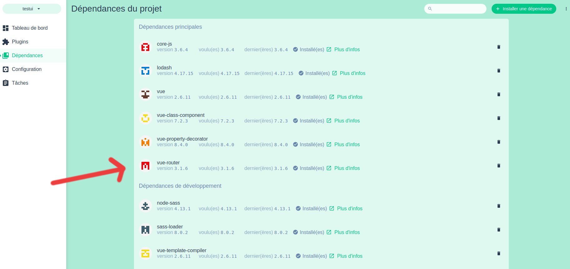Screen dimensions: 570x269
Task: Follow Plus d'infos link for sass-loader
Action: click(347, 232)
